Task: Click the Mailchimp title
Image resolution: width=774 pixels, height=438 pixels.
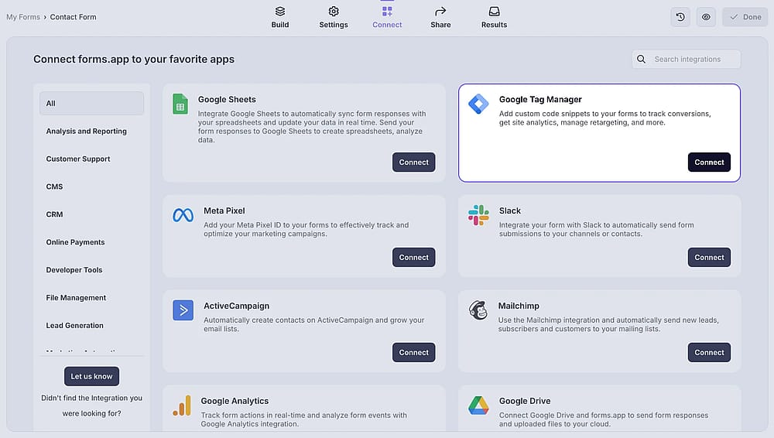Action: [x=519, y=306]
